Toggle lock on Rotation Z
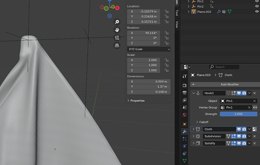This screenshot has height=165, width=260. pyautogui.click(x=167, y=43)
